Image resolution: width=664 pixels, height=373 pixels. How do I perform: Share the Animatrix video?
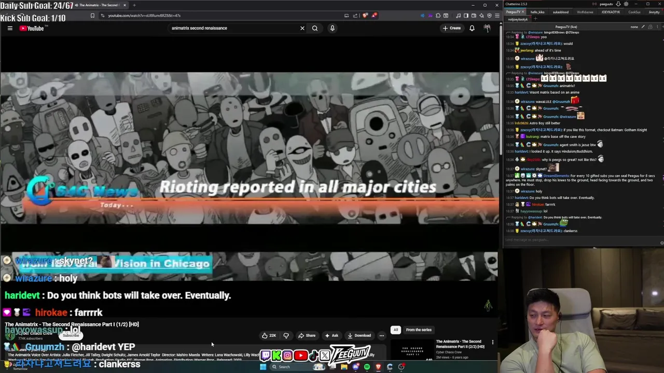307,336
